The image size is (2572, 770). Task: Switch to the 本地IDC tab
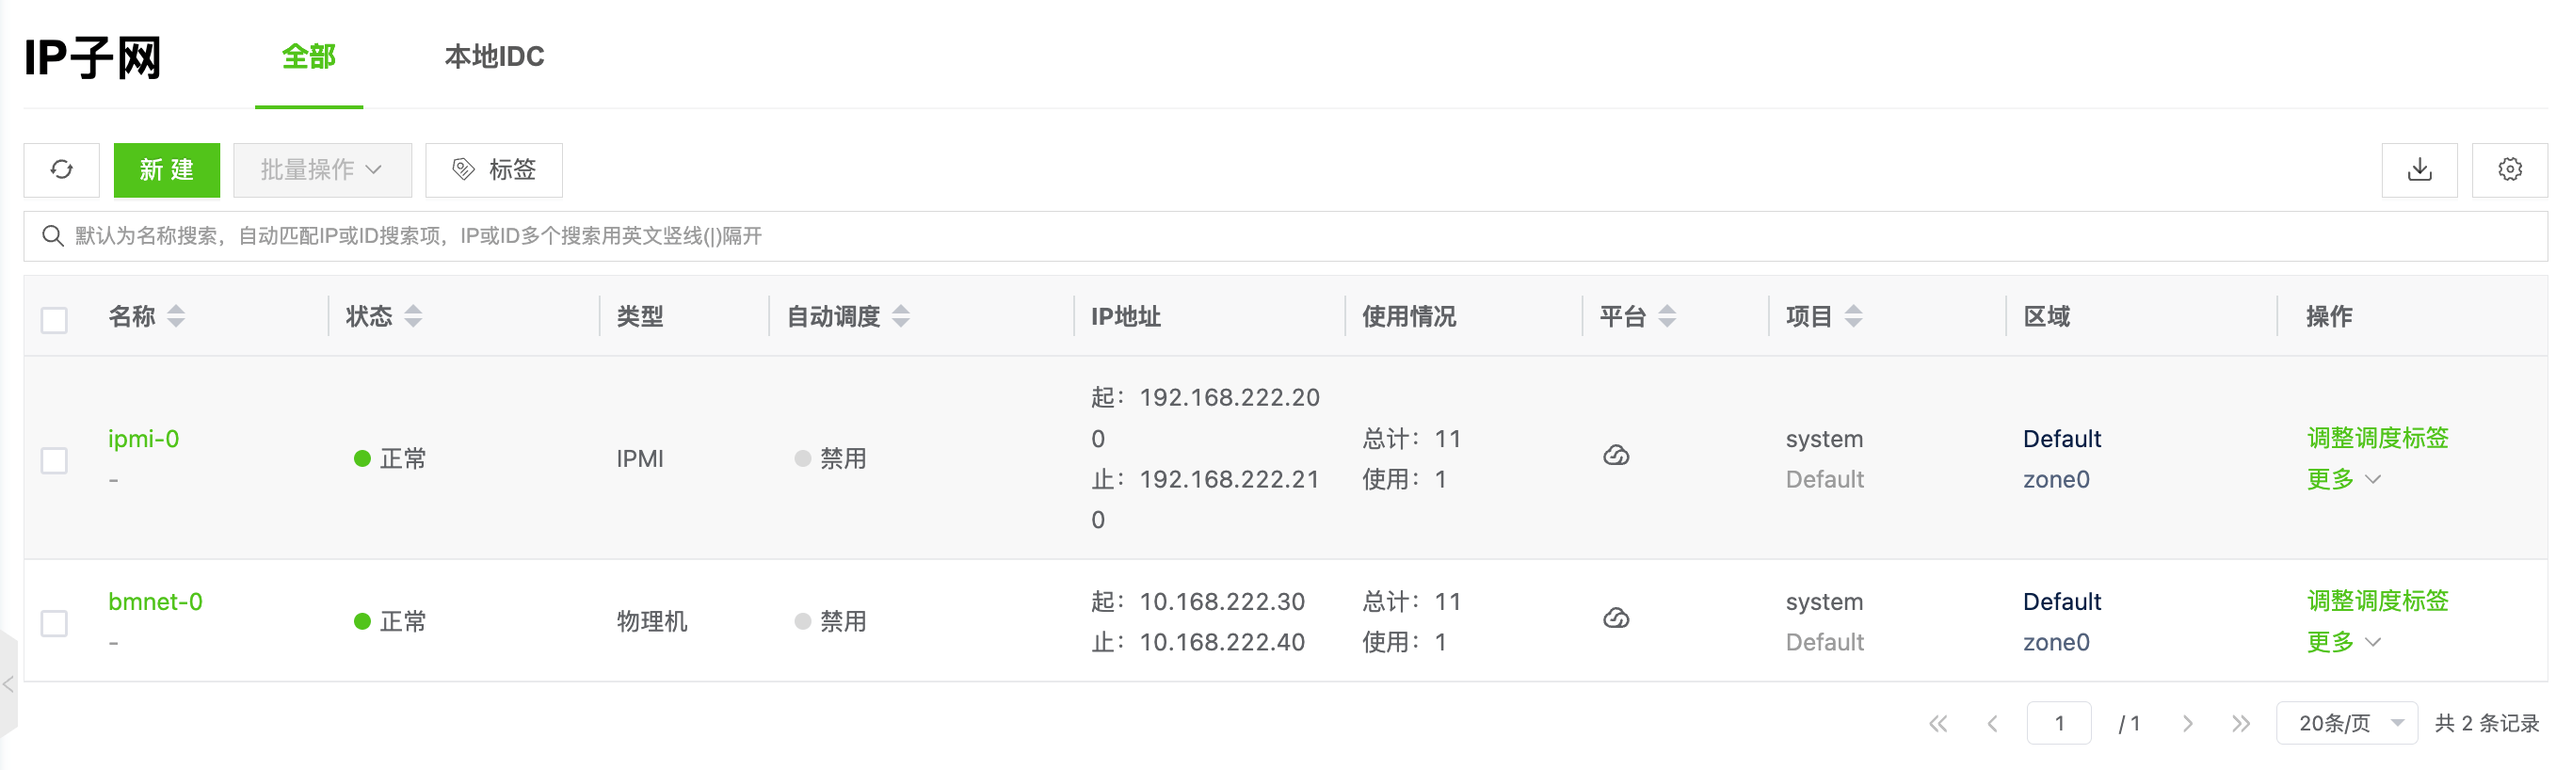tap(494, 56)
